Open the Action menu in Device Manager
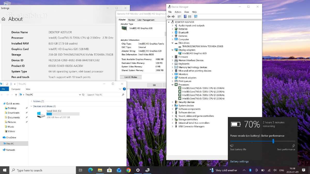Screen dimensions: 310x174 [178, 12]
